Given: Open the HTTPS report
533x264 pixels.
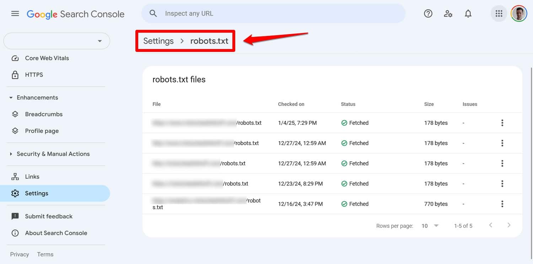Looking at the screenshot, I should point(34,75).
